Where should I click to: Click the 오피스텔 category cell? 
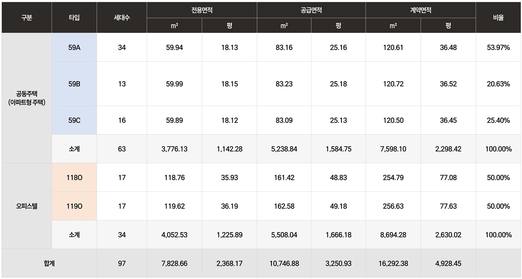click(27, 206)
